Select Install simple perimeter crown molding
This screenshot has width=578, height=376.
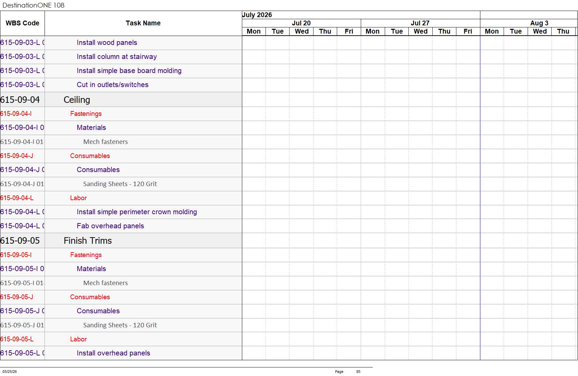click(137, 212)
